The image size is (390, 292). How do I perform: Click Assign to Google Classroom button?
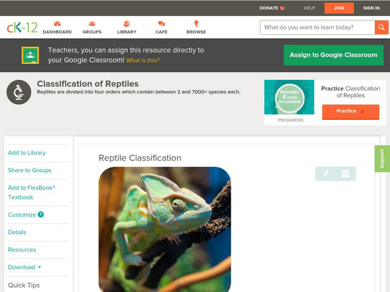tap(333, 55)
